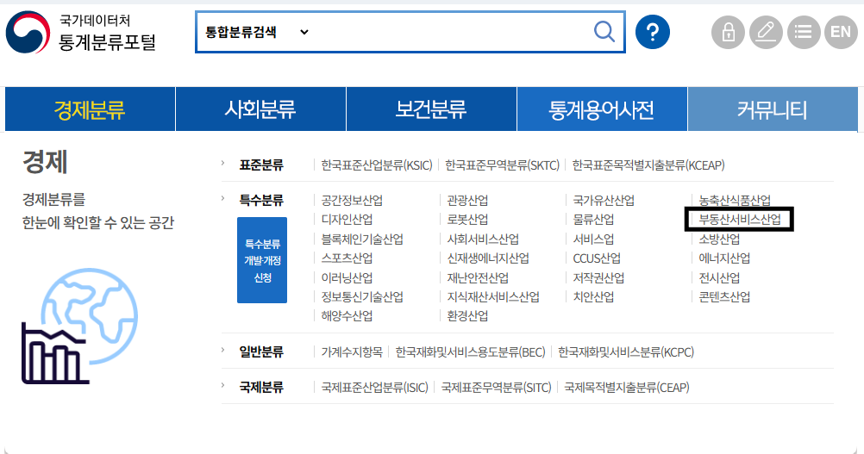
Task: Select the 경제분류 tab
Action: (x=90, y=109)
